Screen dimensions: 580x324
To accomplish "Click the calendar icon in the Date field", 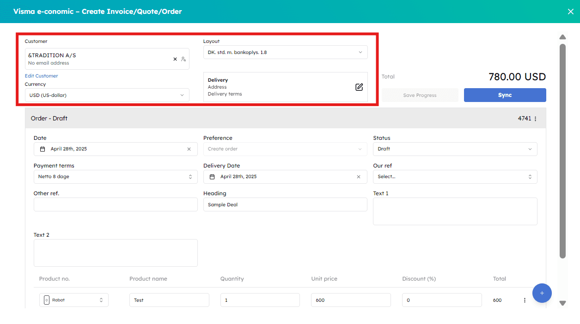I will point(43,149).
